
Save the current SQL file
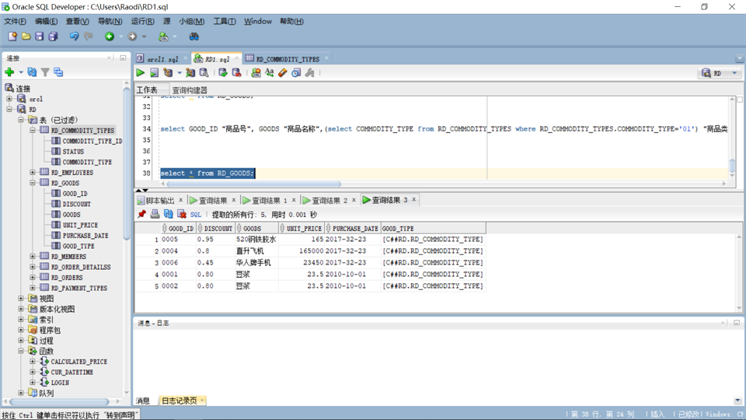39,37
